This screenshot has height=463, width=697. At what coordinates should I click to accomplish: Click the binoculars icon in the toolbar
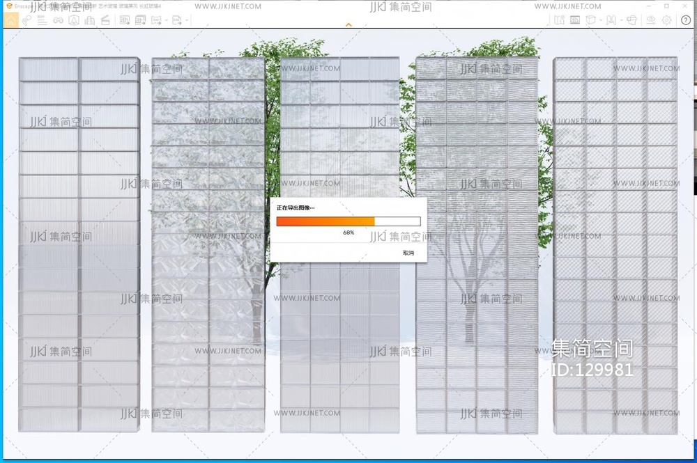(x=58, y=20)
